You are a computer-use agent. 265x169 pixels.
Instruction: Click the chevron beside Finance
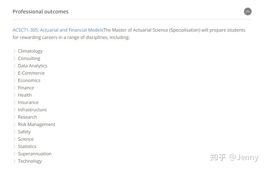point(14,88)
